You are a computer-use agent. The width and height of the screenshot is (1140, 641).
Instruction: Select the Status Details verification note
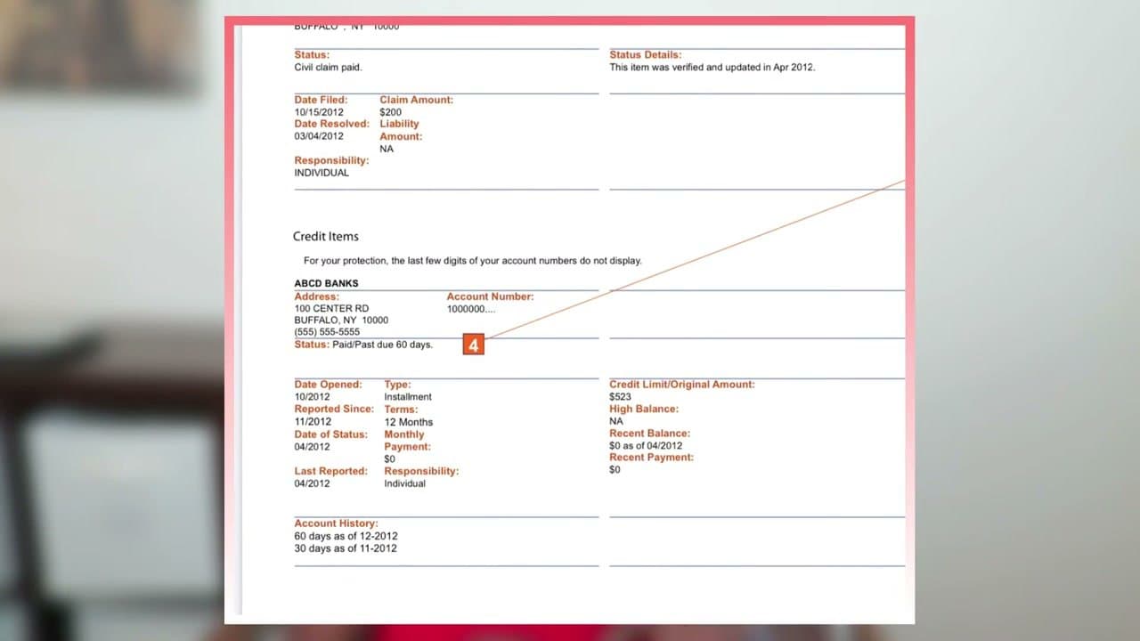pos(711,67)
